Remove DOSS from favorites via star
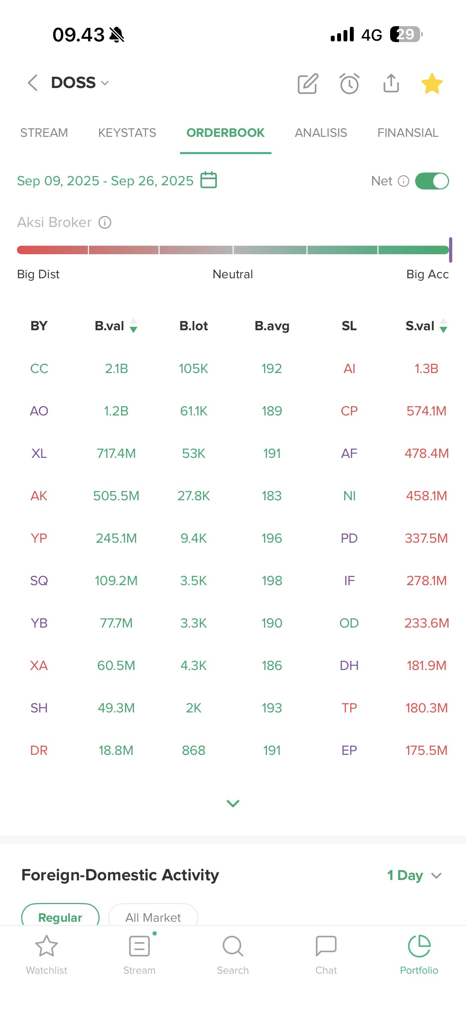The width and height of the screenshot is (466, 1014). coord(432,83)
